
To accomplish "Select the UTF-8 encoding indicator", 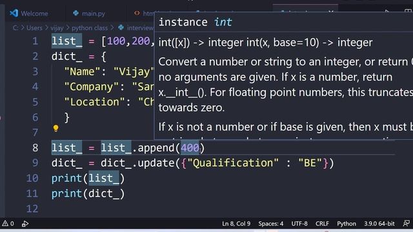I will pos(299,224).
